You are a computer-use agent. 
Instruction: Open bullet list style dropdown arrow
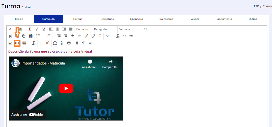point(43,36)
